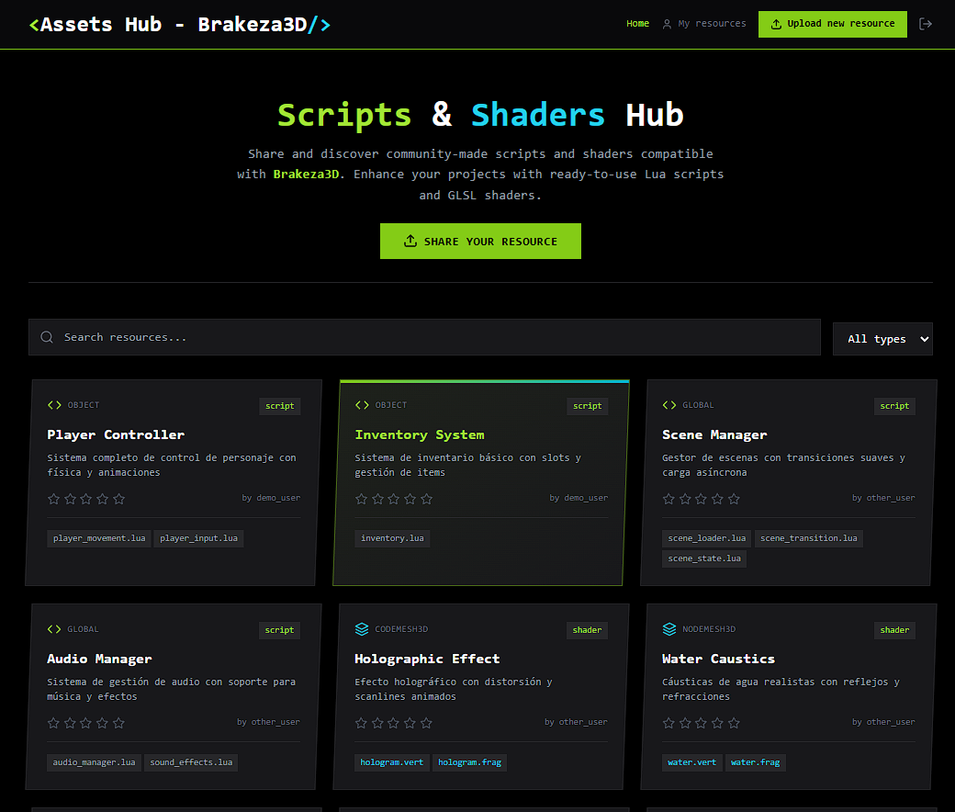Click the code icon on Player Controller card
The image size is (955, 812).
[54, 405]
